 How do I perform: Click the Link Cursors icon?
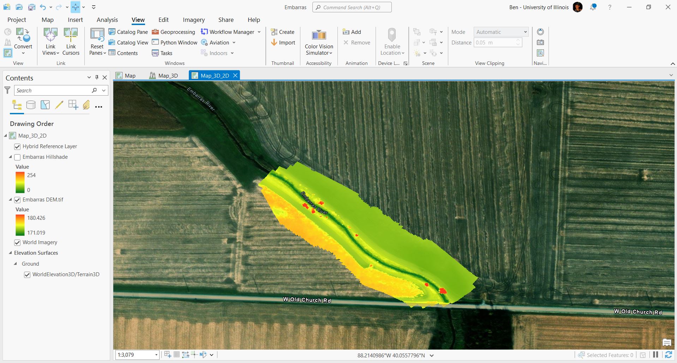(71, 35)
